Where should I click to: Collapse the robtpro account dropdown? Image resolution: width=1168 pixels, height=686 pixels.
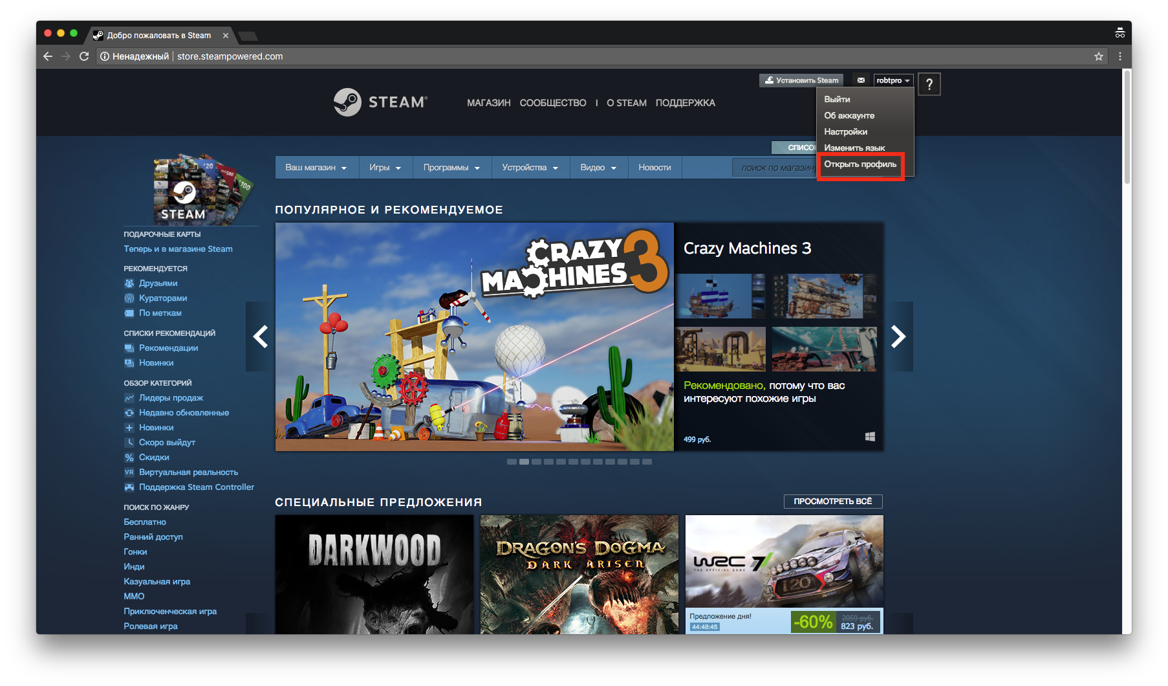pyautogui.click(x=893, y=80)
